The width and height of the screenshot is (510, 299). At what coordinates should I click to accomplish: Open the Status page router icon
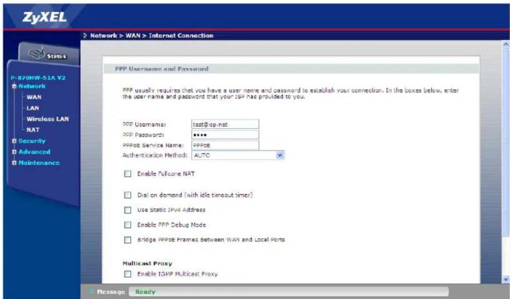tap(36, 54)
